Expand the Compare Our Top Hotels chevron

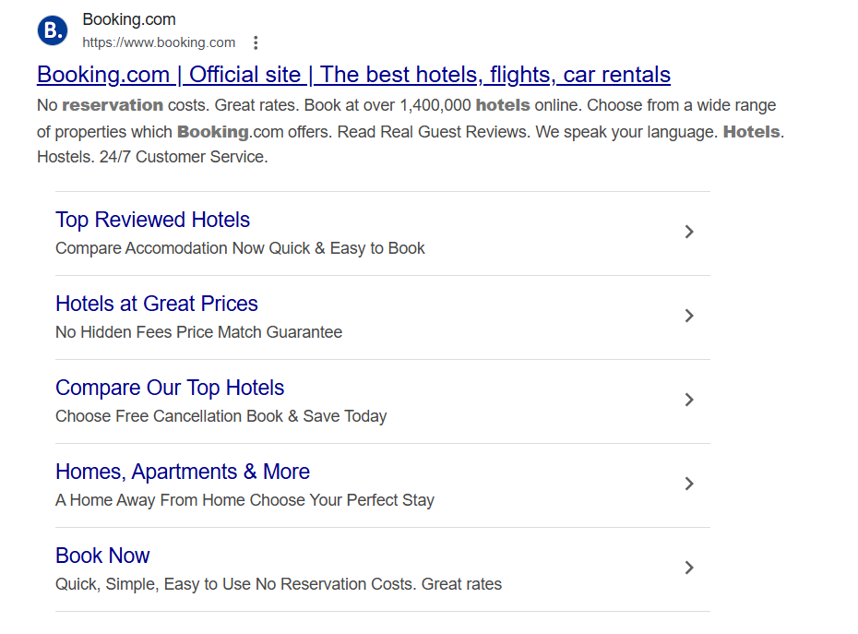point(689,400)
